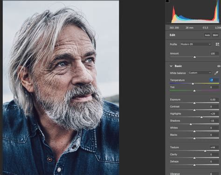Click the Whites value field
The width and height of the screenshot is (221, 175).
tap(214, 128)
